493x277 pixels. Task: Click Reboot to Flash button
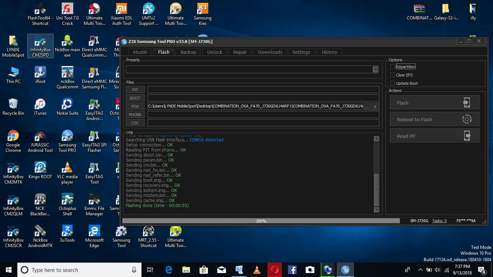(435, 119)
